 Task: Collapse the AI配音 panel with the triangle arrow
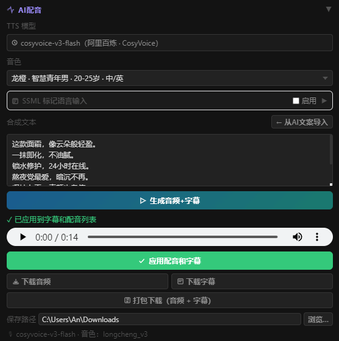[329, 9]
